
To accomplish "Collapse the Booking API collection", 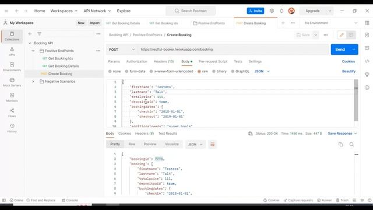I will 30,43.
